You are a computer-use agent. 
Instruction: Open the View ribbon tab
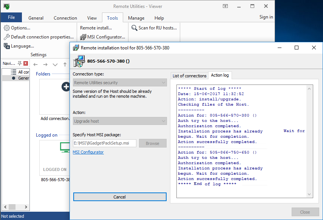(x=92, y=18)
